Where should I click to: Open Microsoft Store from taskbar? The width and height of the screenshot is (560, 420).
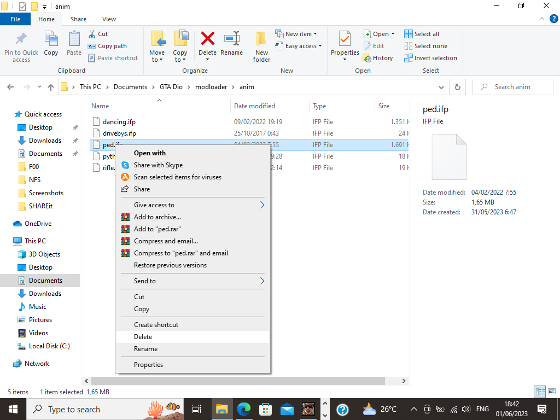click(x=265, y=409)
